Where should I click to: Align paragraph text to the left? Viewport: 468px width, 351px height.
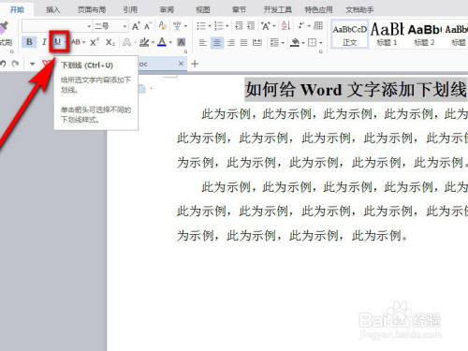pos(203,42)
